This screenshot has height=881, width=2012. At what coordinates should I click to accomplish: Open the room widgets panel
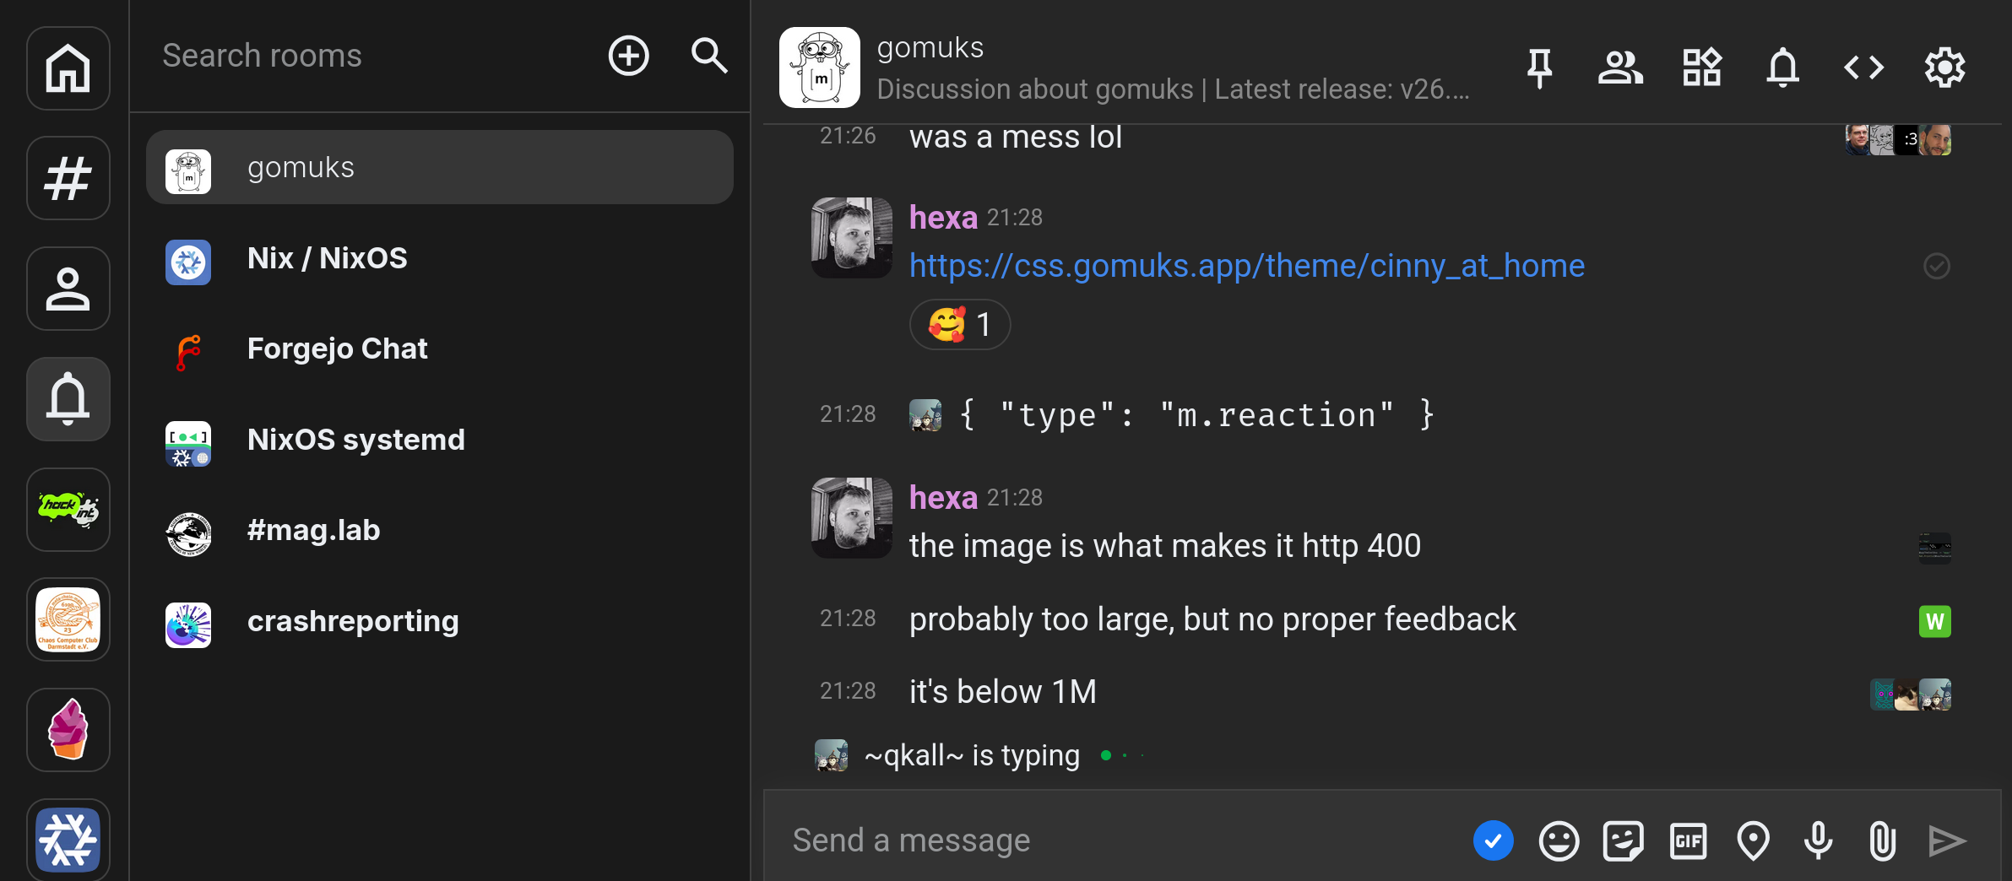pos(1701,68)
